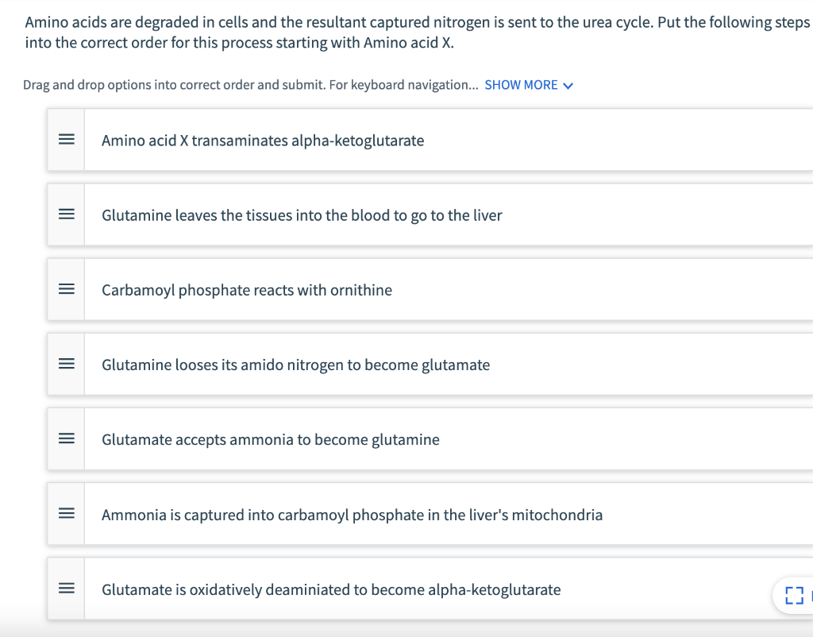This screenshot has width=813, height=637.
Task: Grab the drag handle beside the liver's mitochondria step
Action: pyautogui.click(x=66, y=513)
